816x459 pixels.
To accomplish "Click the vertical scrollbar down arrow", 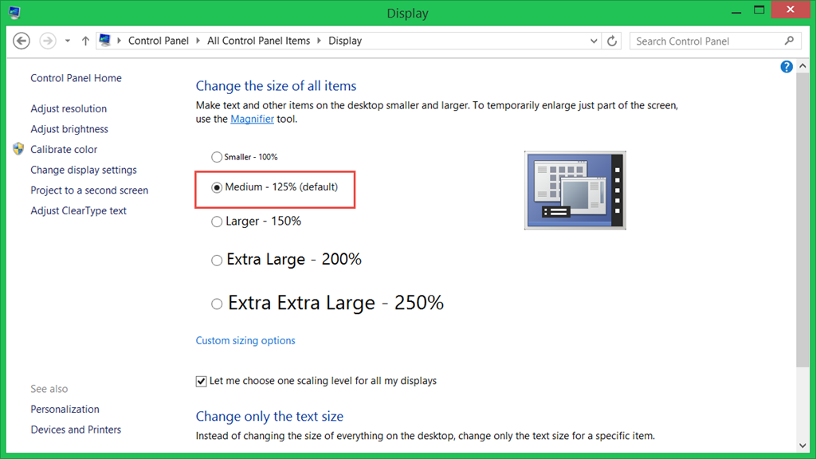I will pos(802,444).
